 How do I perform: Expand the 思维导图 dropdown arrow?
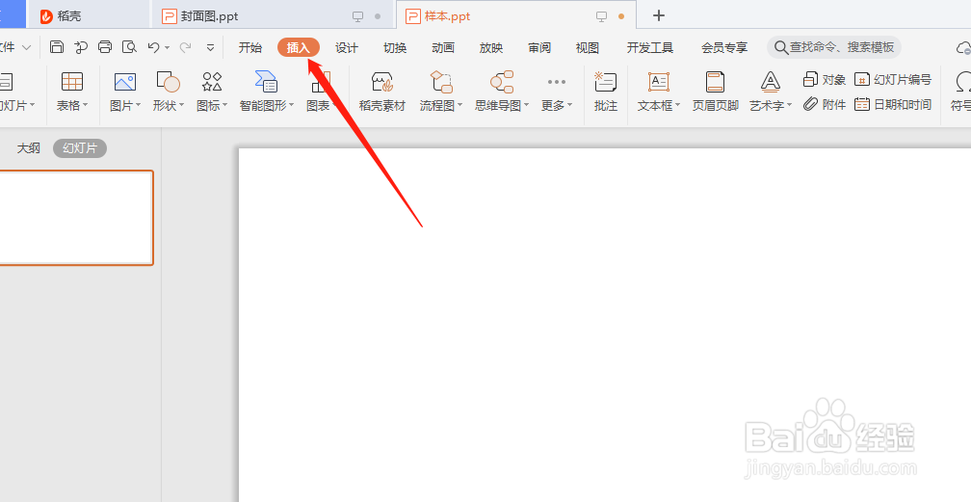click(526, 105)
